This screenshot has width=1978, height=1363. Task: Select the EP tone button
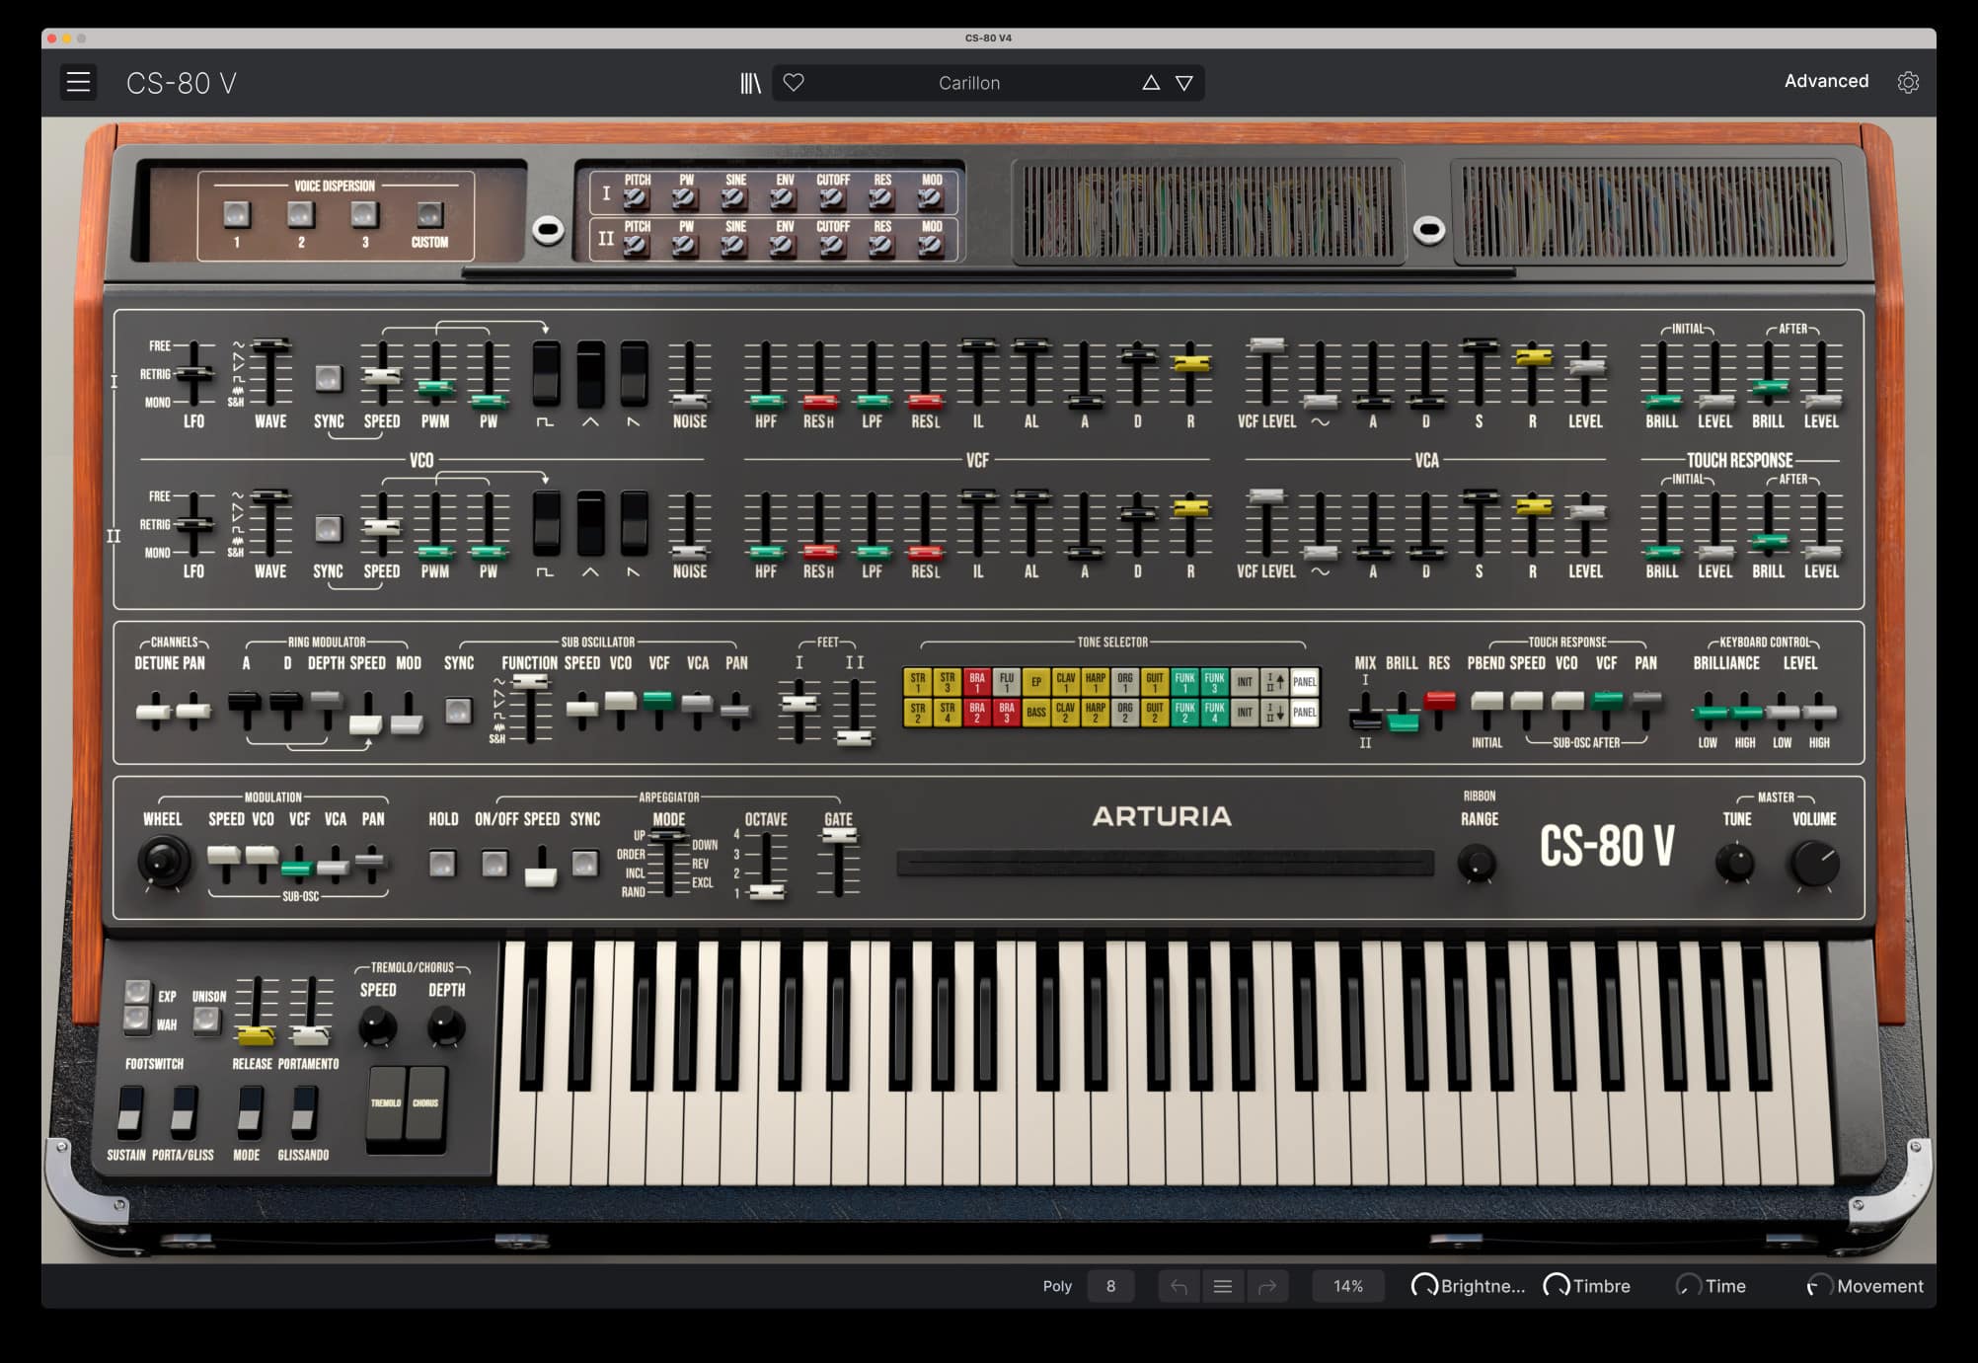coord(1036,681)
